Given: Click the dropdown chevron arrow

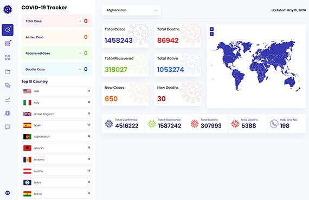Looking at the screenshot, I should (x=156, y=10).
